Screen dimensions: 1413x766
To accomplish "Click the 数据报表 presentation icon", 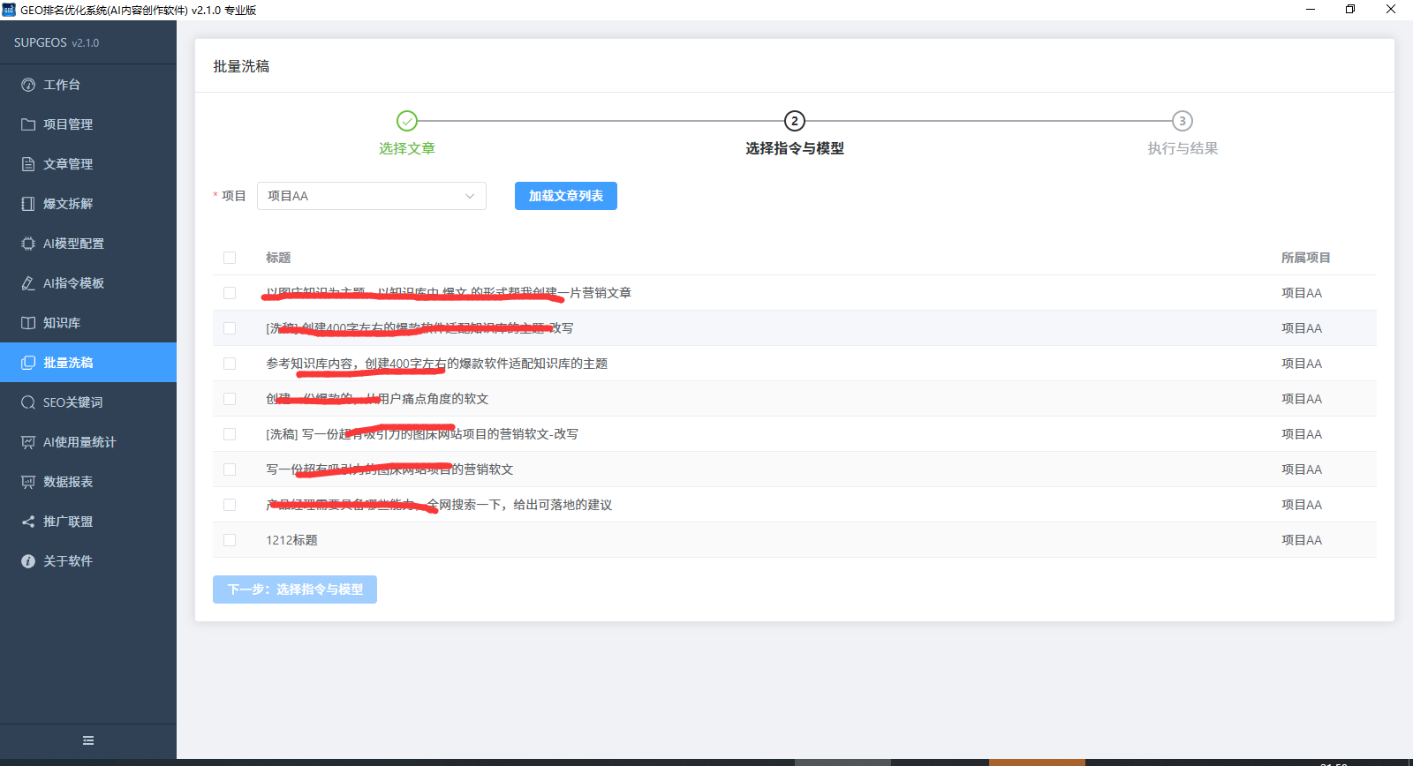I will click(x=28, y=482).
